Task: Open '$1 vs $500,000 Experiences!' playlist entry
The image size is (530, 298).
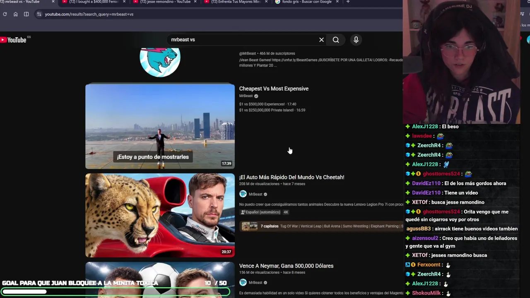Action: coord(267,104)
